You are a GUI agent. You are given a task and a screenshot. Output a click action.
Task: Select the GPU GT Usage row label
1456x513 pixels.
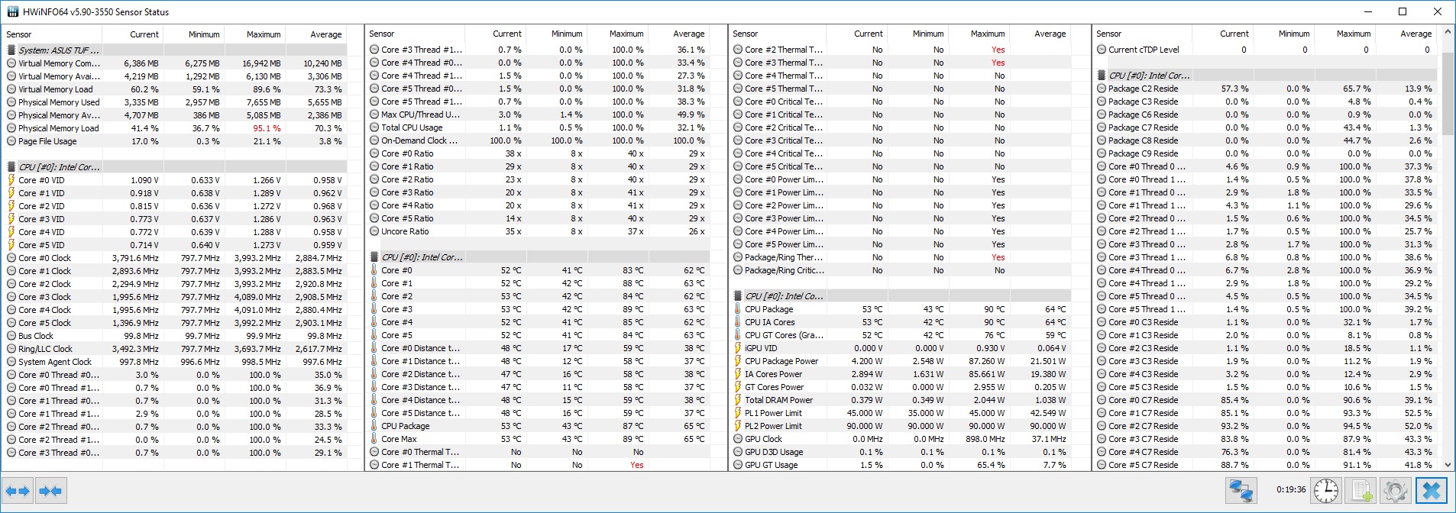pos(772,465)
